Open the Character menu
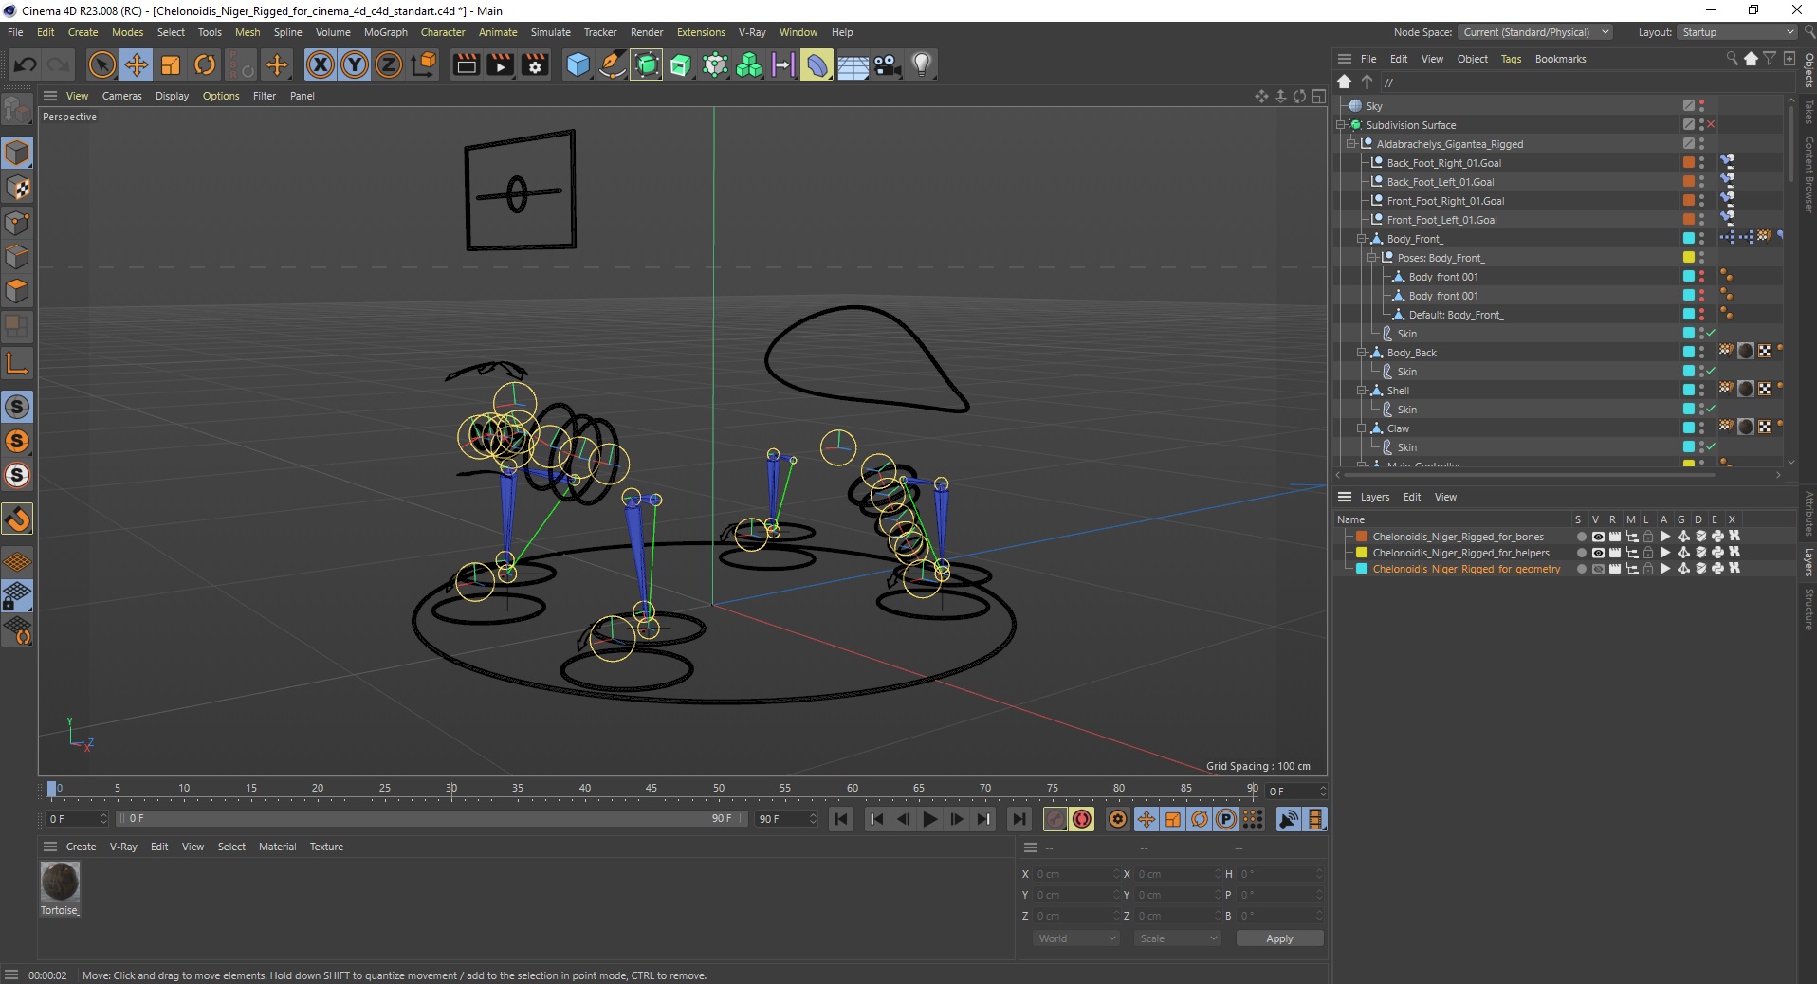 tap(443, 32)
